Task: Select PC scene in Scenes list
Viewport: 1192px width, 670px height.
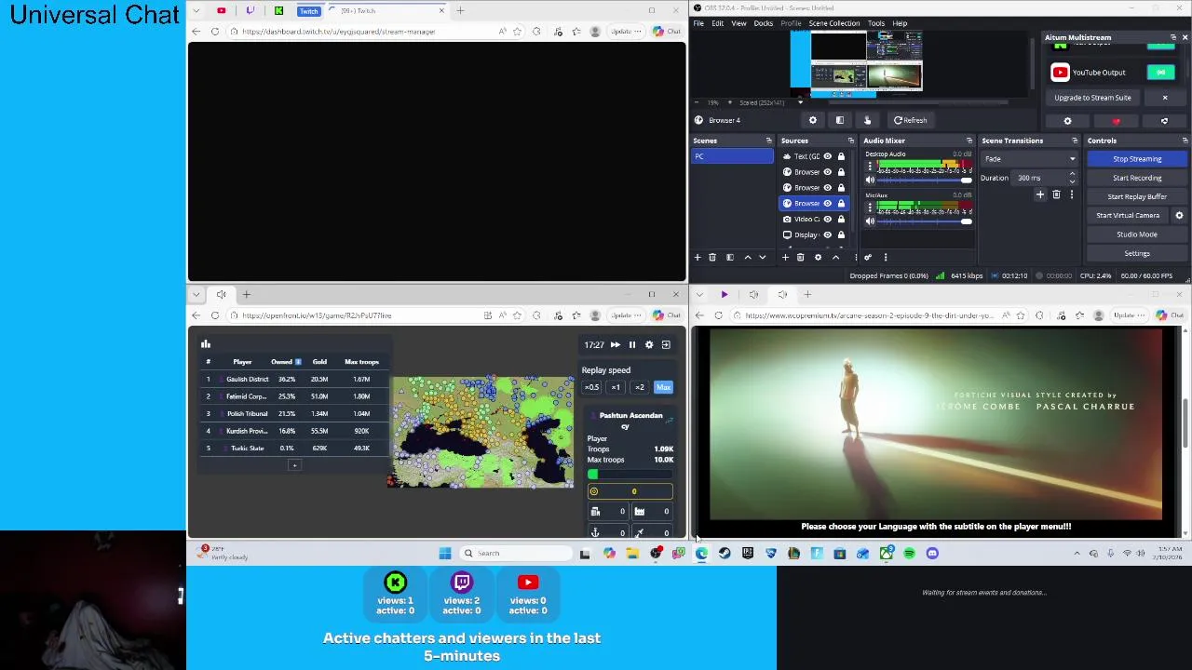Action: coord(732,156)
